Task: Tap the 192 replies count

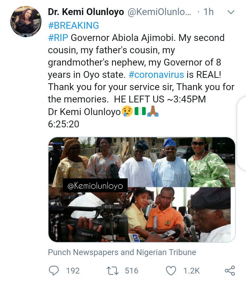Action: coord(73,271)
